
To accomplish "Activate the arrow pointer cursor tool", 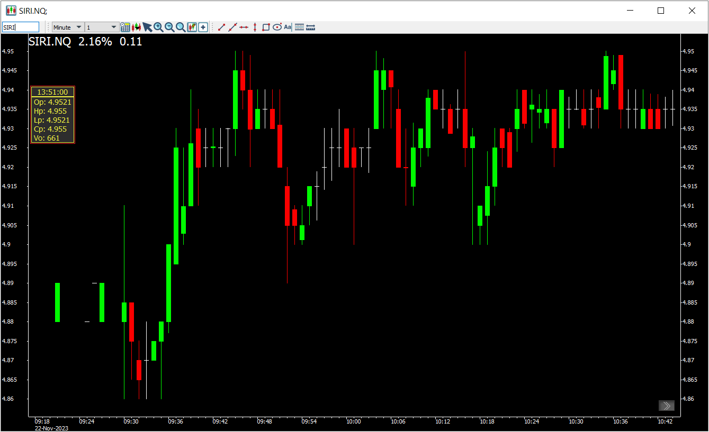I will 147,27.
